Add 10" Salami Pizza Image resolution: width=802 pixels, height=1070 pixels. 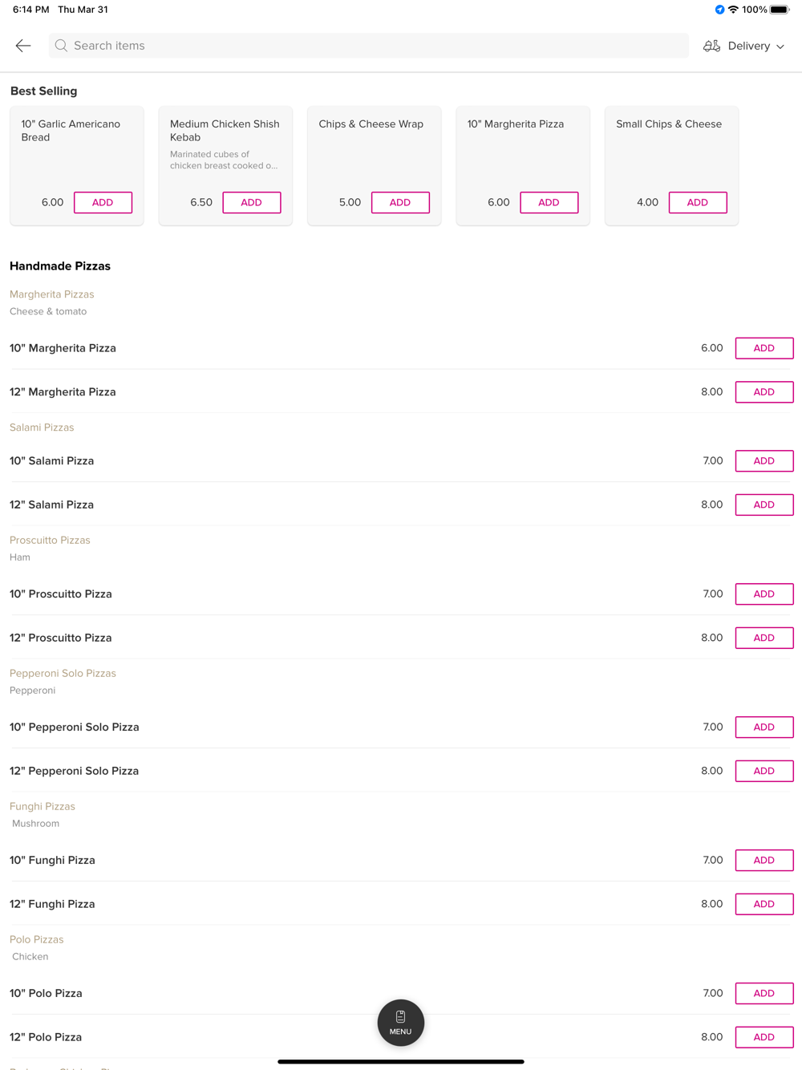(764, 461)
